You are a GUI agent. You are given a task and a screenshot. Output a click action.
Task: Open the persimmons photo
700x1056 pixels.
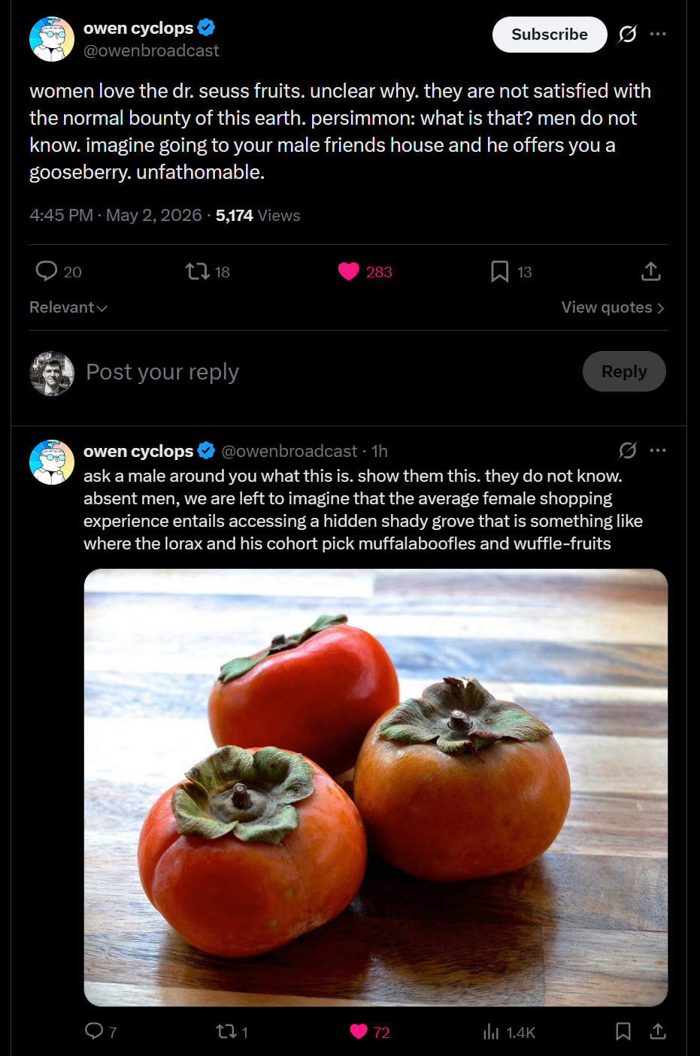376,787
